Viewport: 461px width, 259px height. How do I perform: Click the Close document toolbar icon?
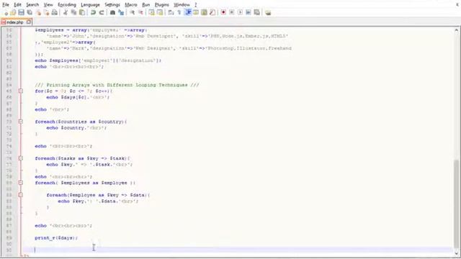(38, 12)
